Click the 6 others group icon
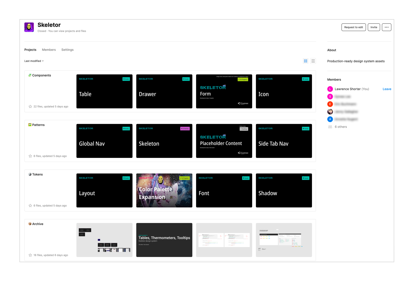 pos(330,127)
